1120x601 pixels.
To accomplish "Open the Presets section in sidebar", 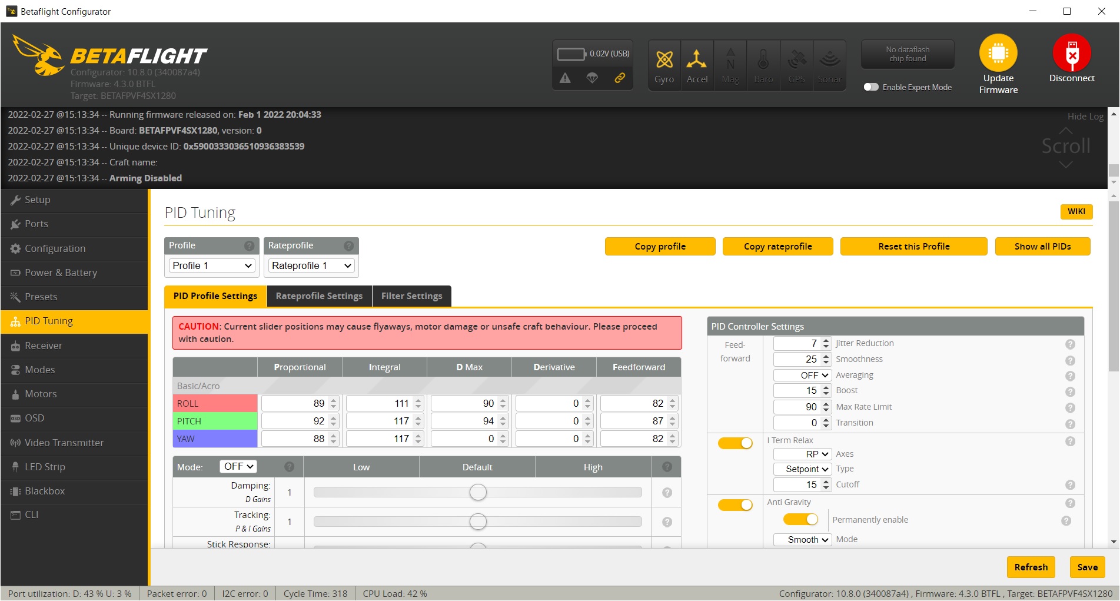I will [x=74, y=297].
